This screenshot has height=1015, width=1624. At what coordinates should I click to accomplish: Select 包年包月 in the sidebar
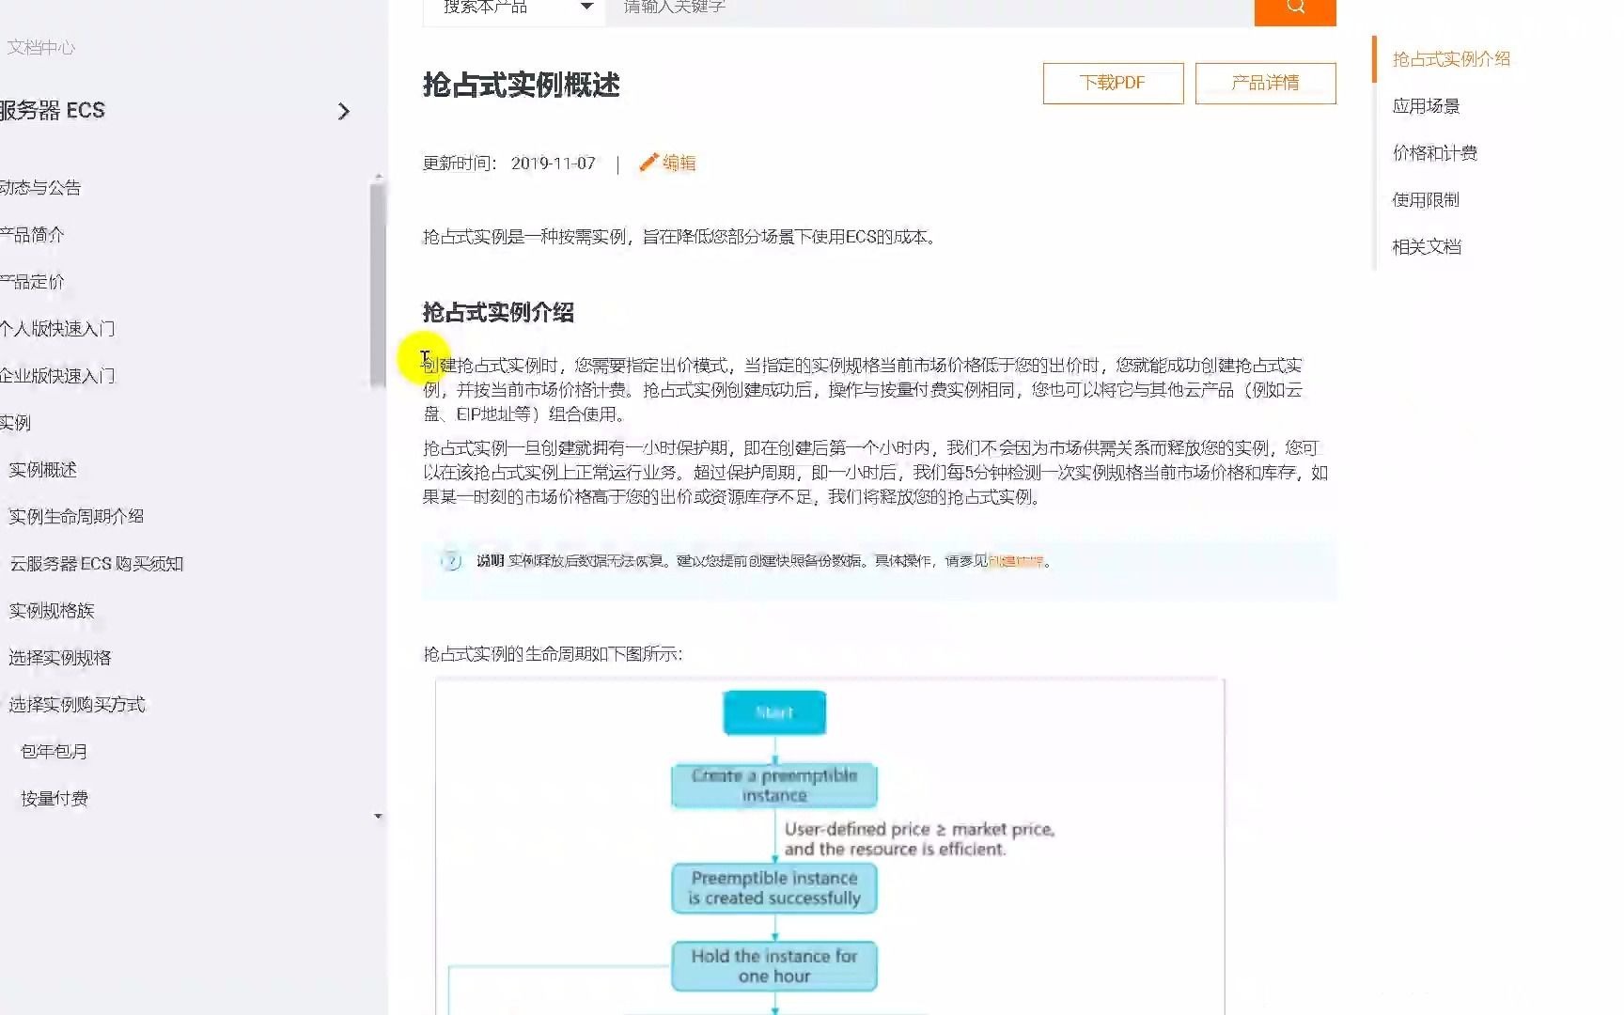coord(54,751)
